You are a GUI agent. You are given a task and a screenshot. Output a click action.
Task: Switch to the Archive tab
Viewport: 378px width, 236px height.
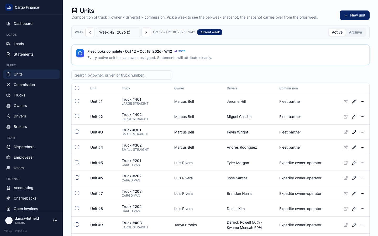point(355,32)
